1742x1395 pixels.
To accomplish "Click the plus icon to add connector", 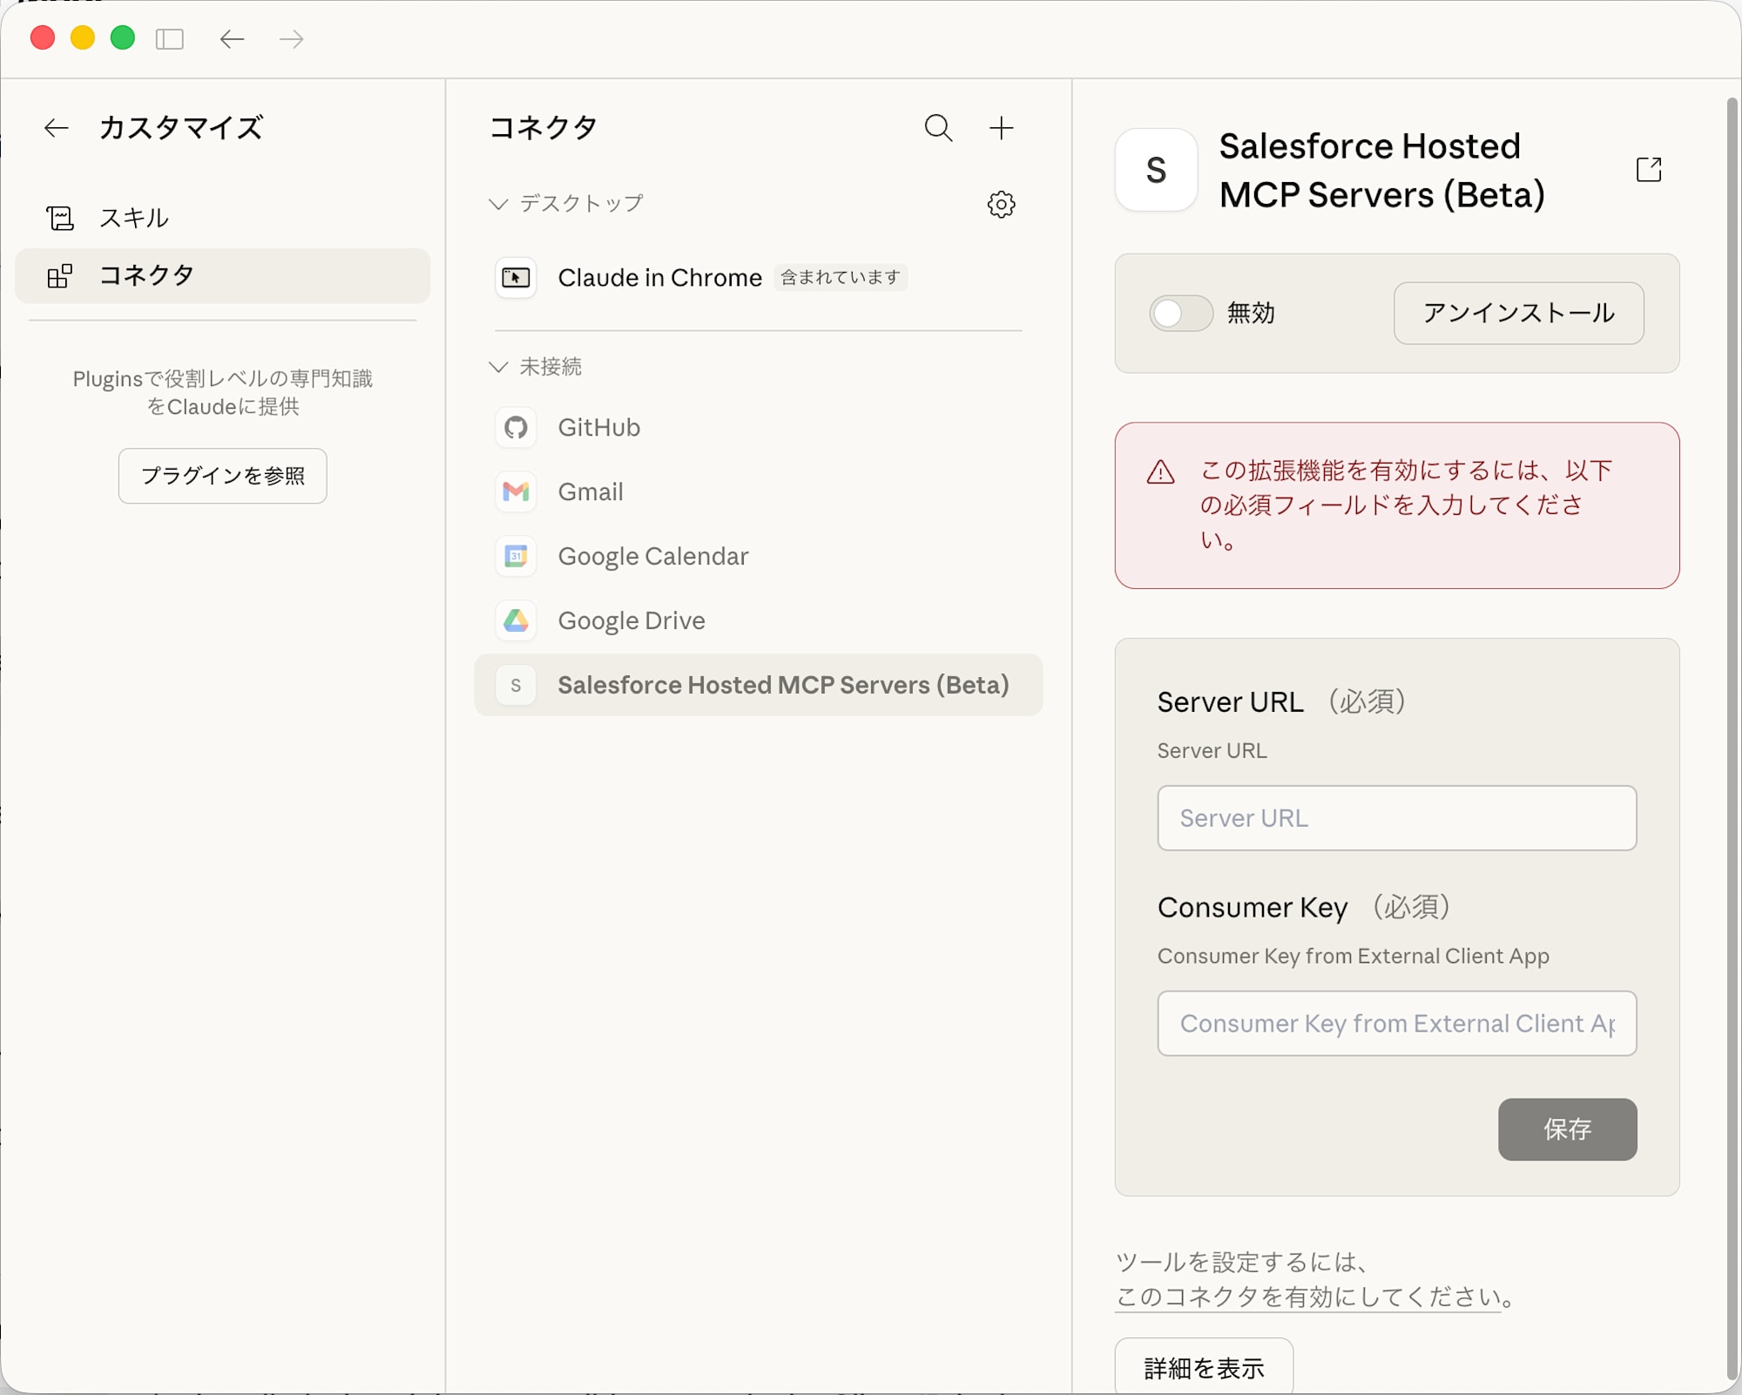I will [x=1001, y=128].
